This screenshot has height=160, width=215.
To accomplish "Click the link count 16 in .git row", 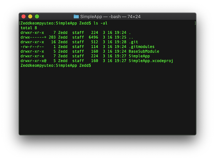I will pyautogui.click(x=53, y=42).
